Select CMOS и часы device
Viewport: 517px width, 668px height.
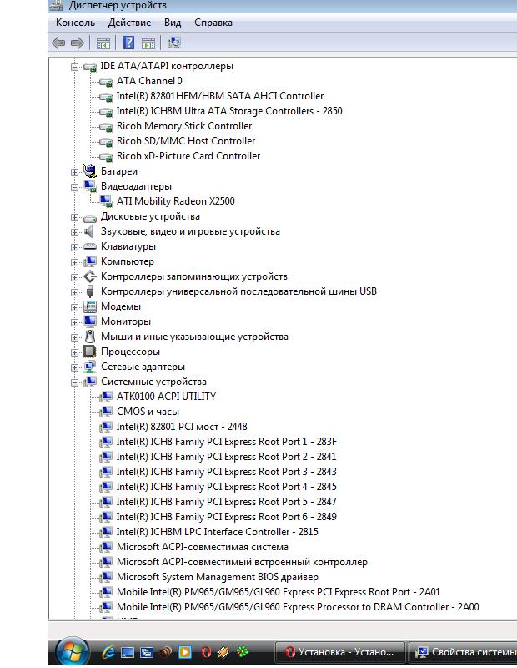[148, 412]
